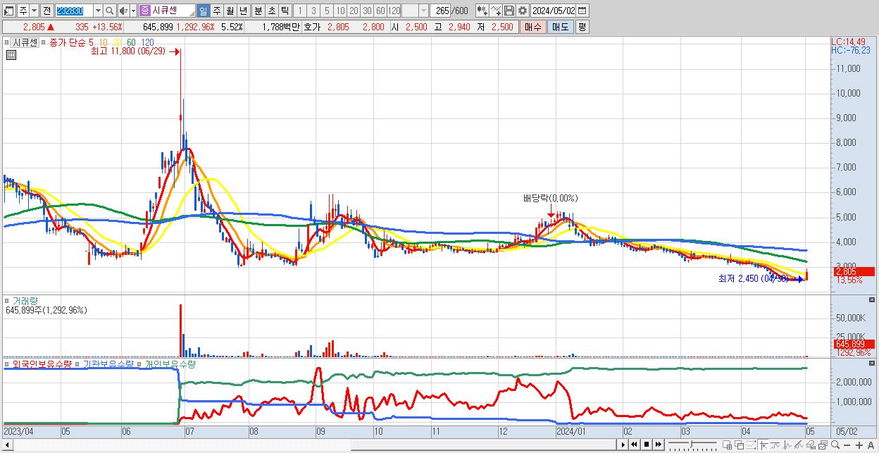The width and height of the screenshot is (879, 453).
Task: Select the 분 minute period tab
Action: click(x=258, y=11)
